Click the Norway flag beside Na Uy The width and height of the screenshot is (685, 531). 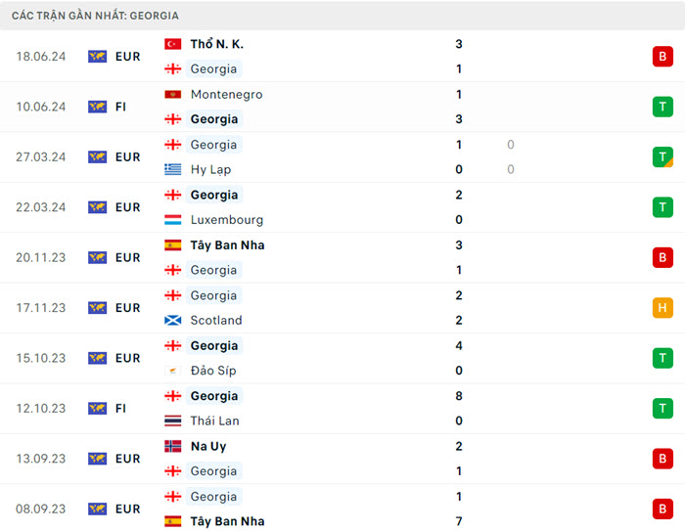pos(172,446)
